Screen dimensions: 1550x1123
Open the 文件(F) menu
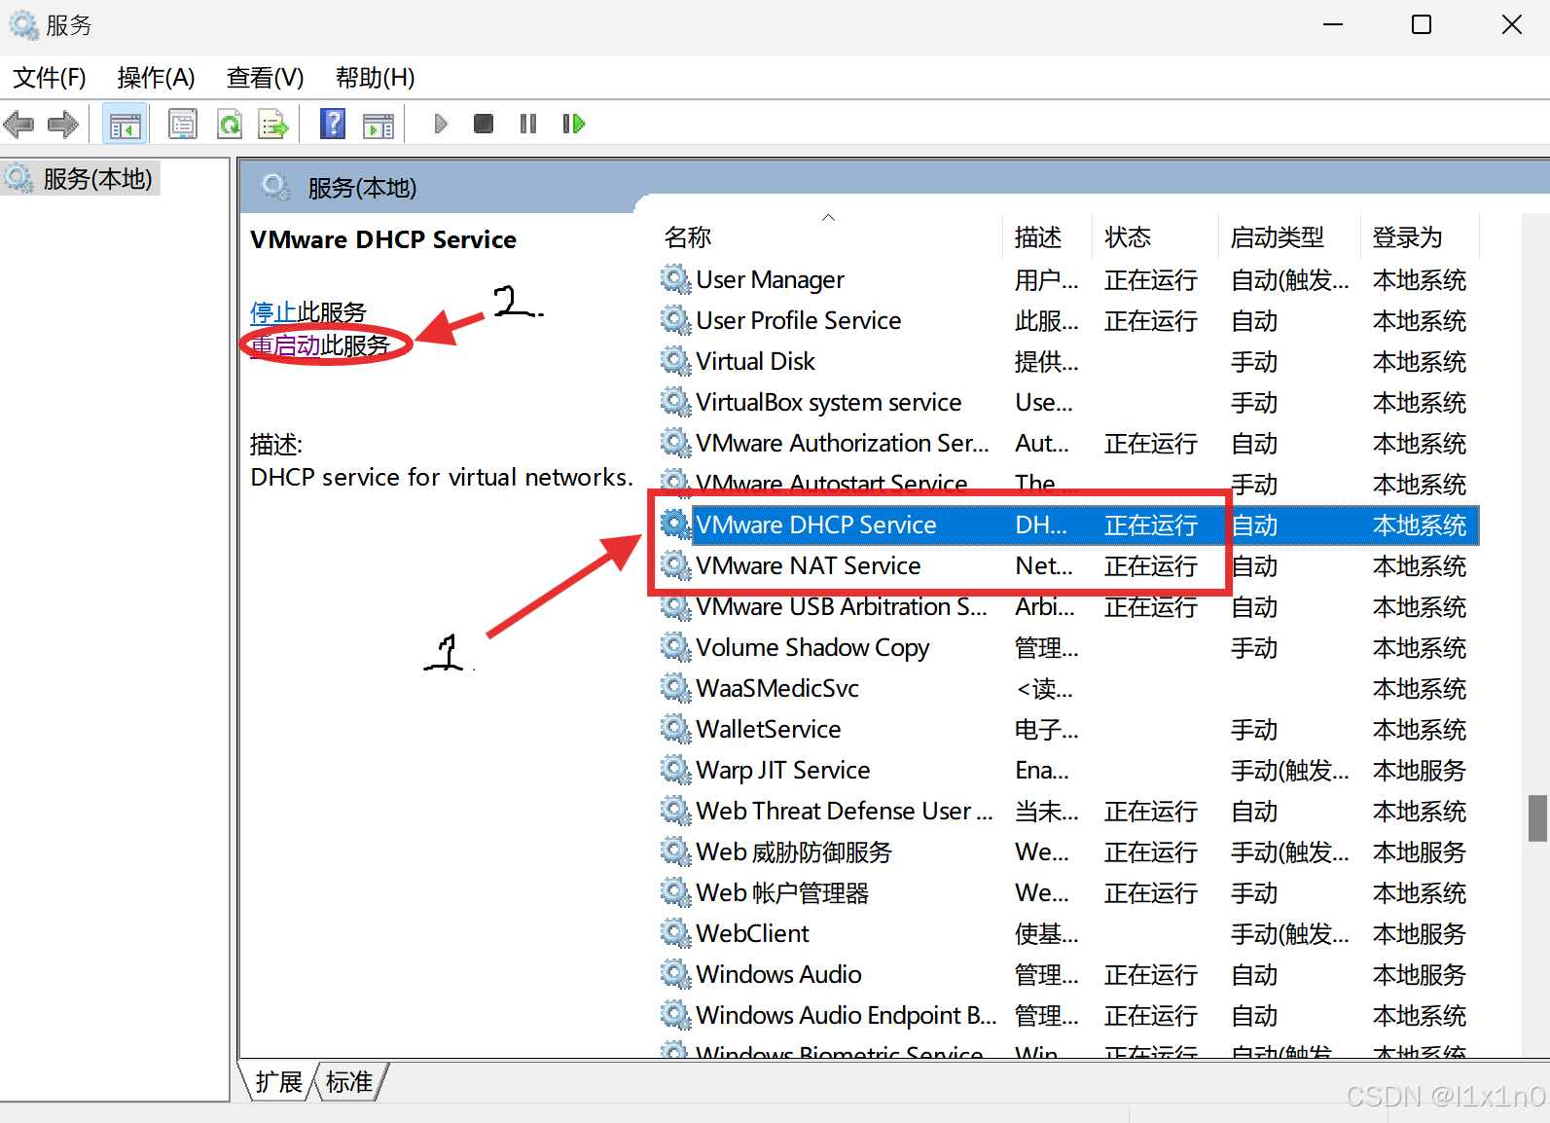[50, 78]
